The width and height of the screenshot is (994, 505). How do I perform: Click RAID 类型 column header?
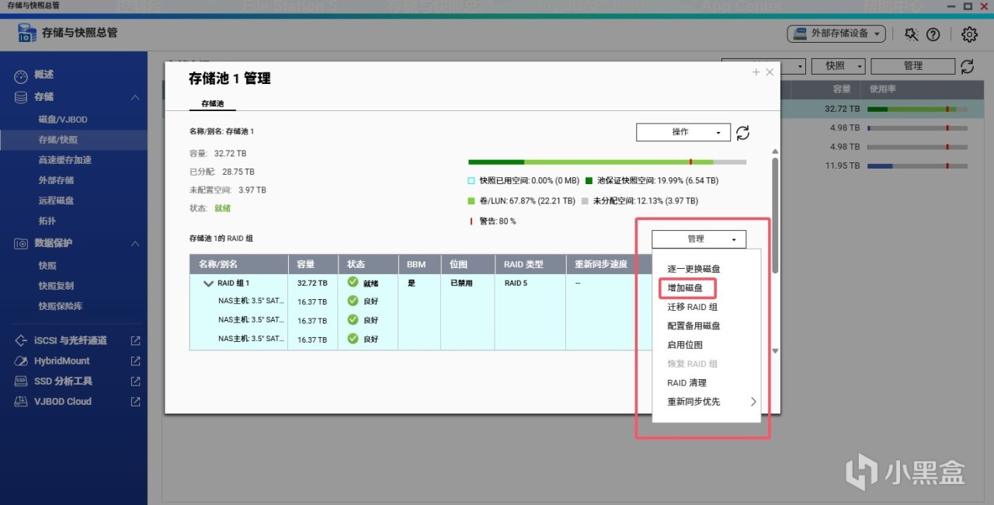pos(530,264)
